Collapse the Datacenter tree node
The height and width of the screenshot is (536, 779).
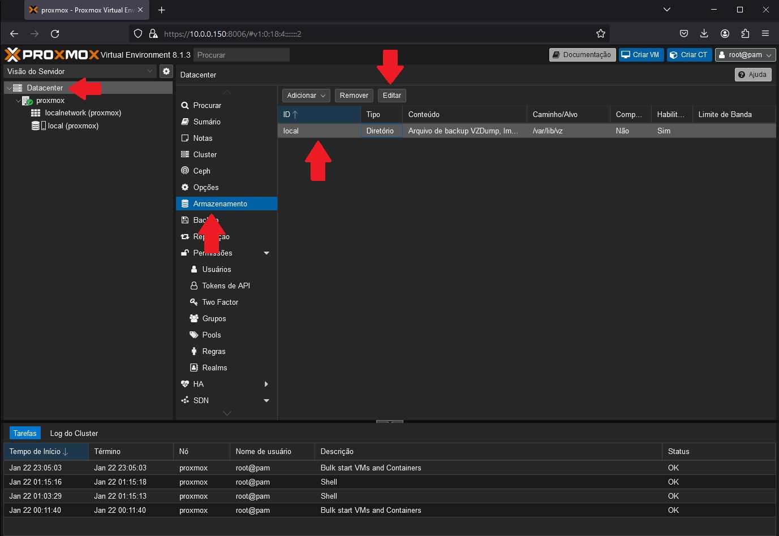[9, 88]
